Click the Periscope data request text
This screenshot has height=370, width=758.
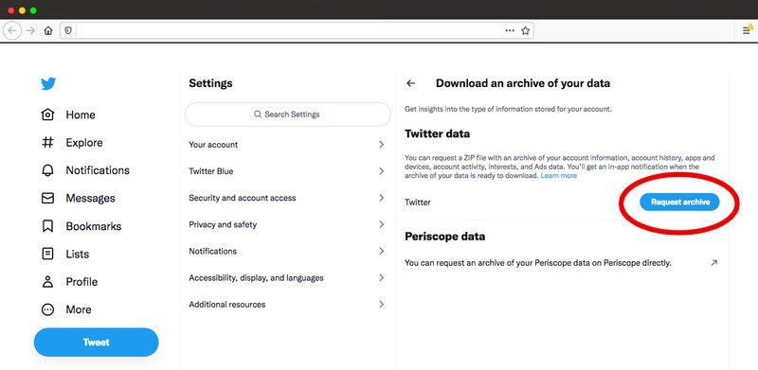(538, 263)
